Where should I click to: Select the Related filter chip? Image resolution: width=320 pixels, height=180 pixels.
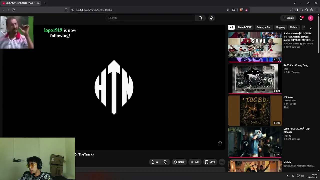[294, 27]
